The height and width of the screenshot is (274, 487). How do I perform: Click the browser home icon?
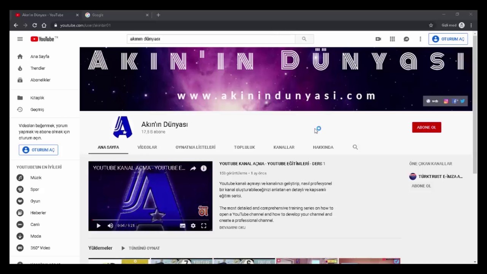(44, 25)
